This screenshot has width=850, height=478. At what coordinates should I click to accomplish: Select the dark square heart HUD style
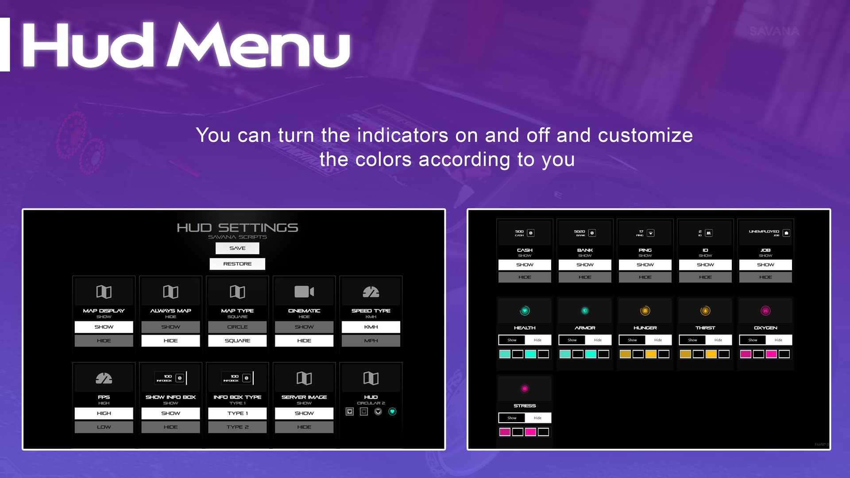(364, 412)
